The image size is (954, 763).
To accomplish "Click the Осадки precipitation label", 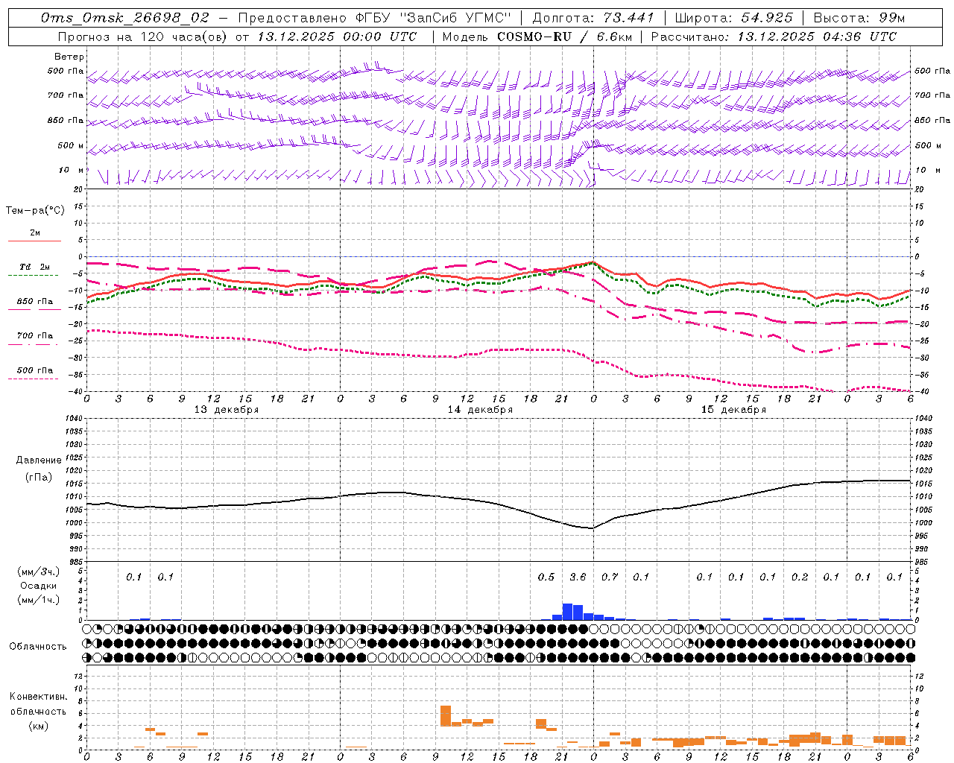I will point(39,586).
